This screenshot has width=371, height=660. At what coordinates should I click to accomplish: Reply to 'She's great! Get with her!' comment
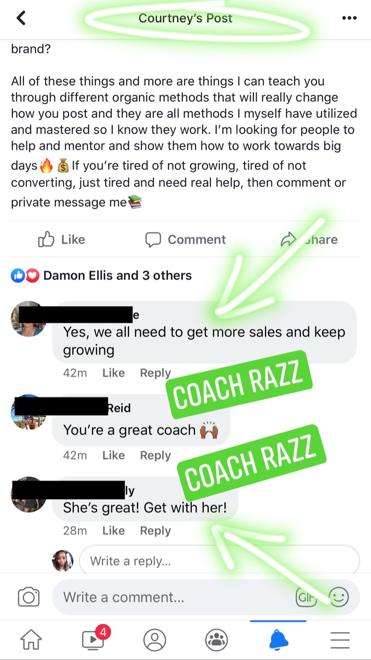coord(155,531)
